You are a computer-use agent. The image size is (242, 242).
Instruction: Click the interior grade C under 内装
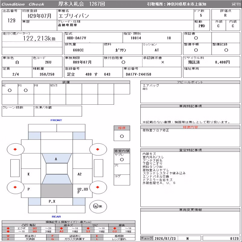pos(233,26)
